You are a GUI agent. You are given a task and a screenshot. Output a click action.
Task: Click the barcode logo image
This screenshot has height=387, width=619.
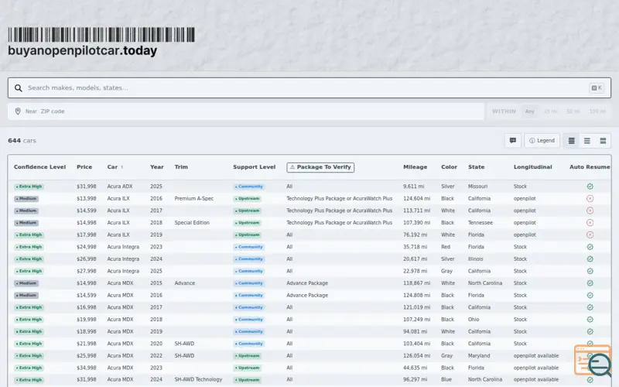click(101, 35)
